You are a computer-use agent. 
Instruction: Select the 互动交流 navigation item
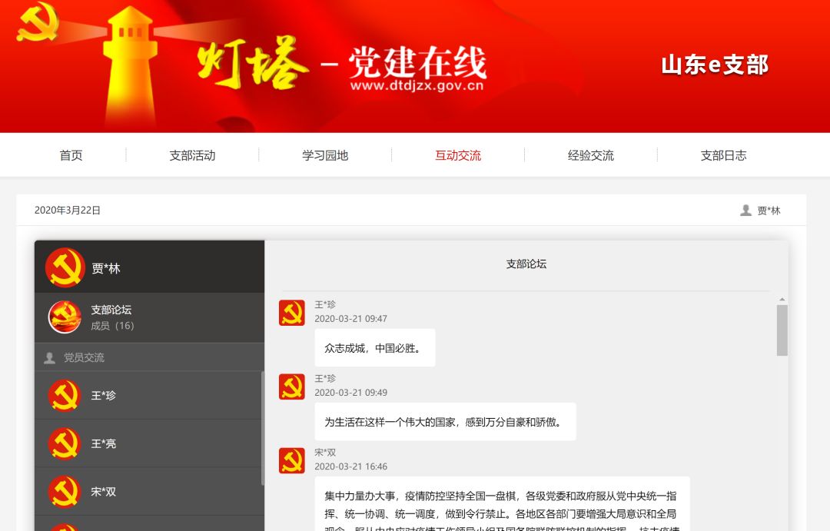click(458, 155)
